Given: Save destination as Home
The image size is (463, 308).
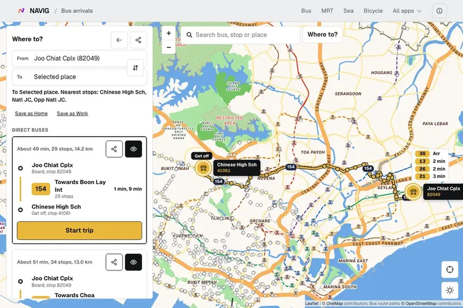Looking at the screenshot, I should [x=31, y=113].
